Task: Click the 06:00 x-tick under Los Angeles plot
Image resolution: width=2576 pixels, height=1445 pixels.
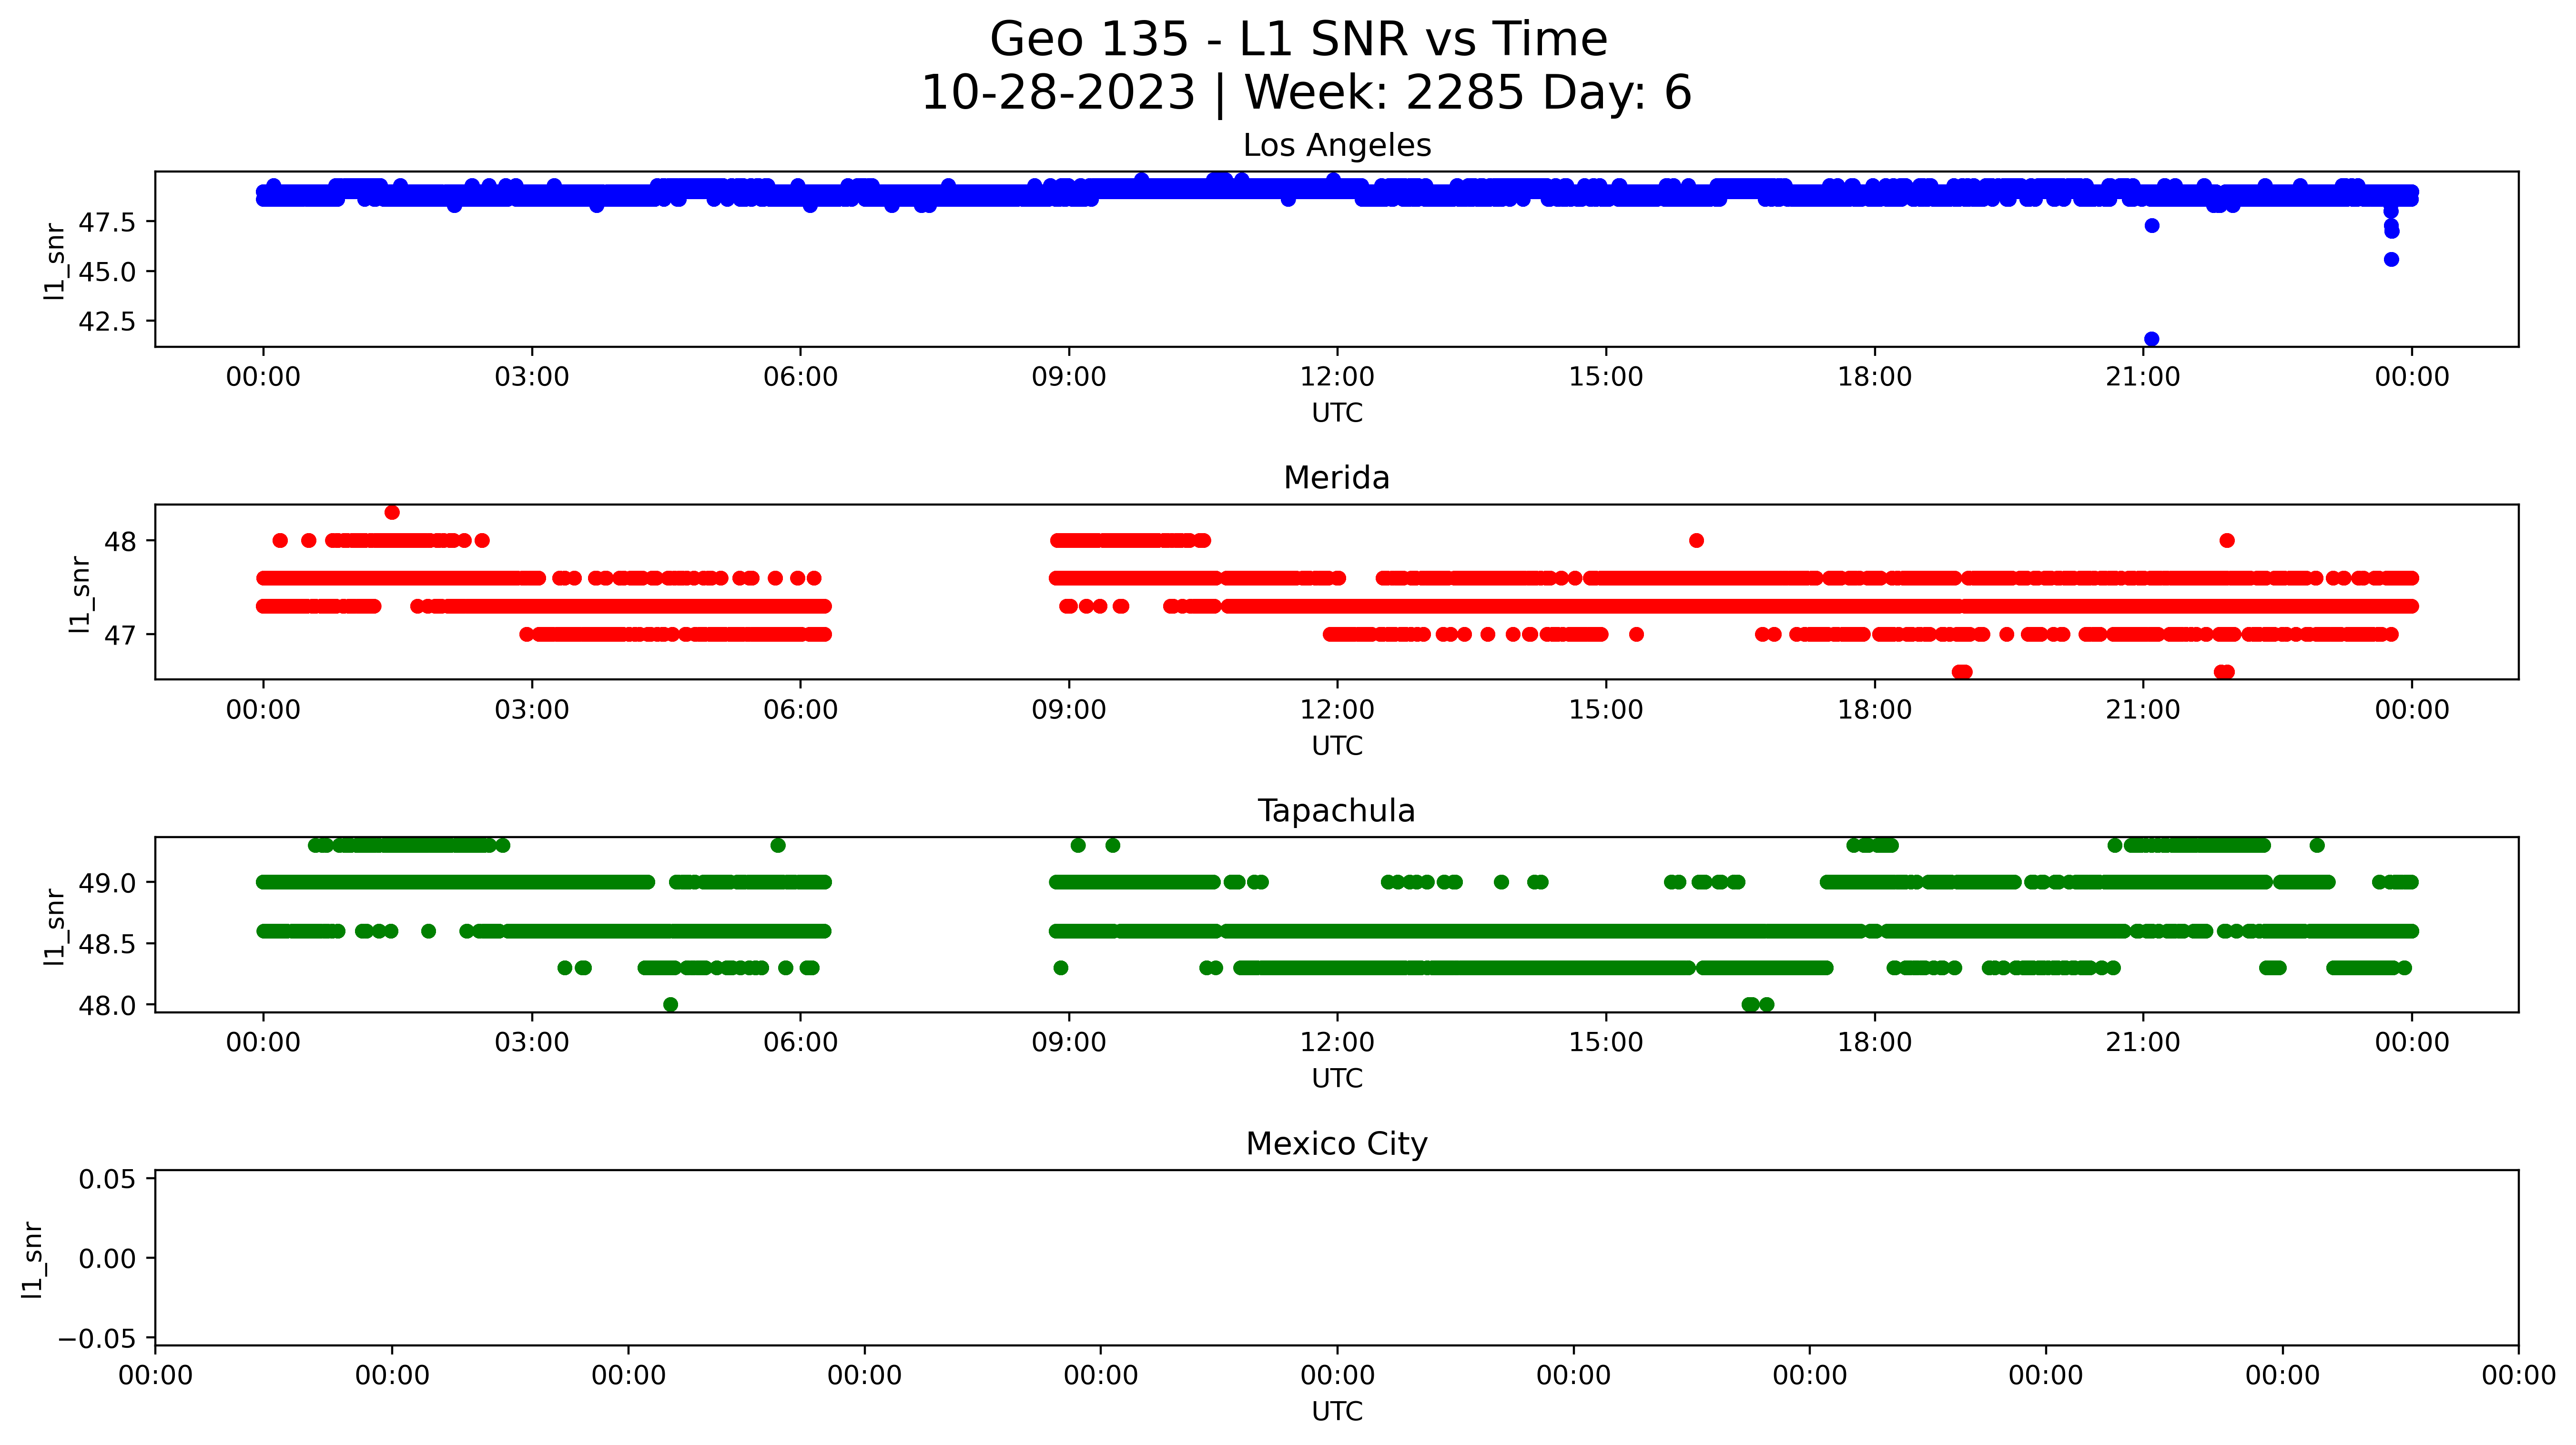Action: [800, 377]
